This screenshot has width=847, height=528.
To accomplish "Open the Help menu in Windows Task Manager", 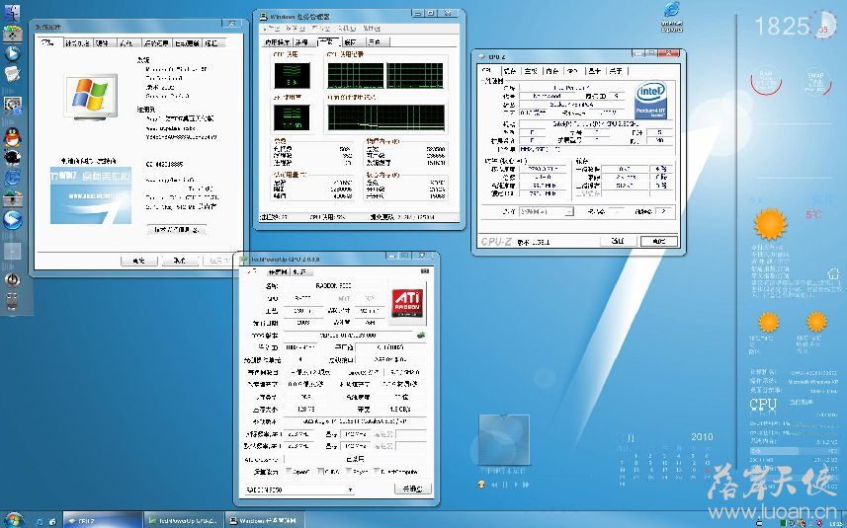I will tap(371, 28).
